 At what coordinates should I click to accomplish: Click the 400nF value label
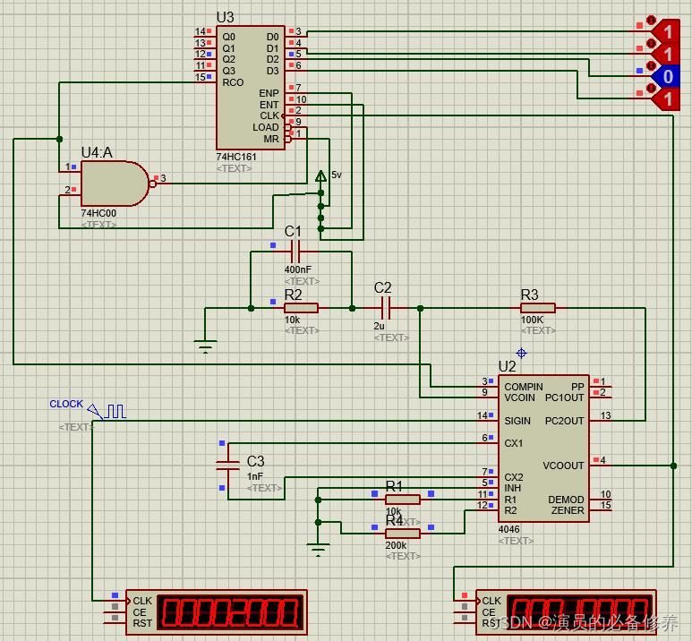pos(298,269)
